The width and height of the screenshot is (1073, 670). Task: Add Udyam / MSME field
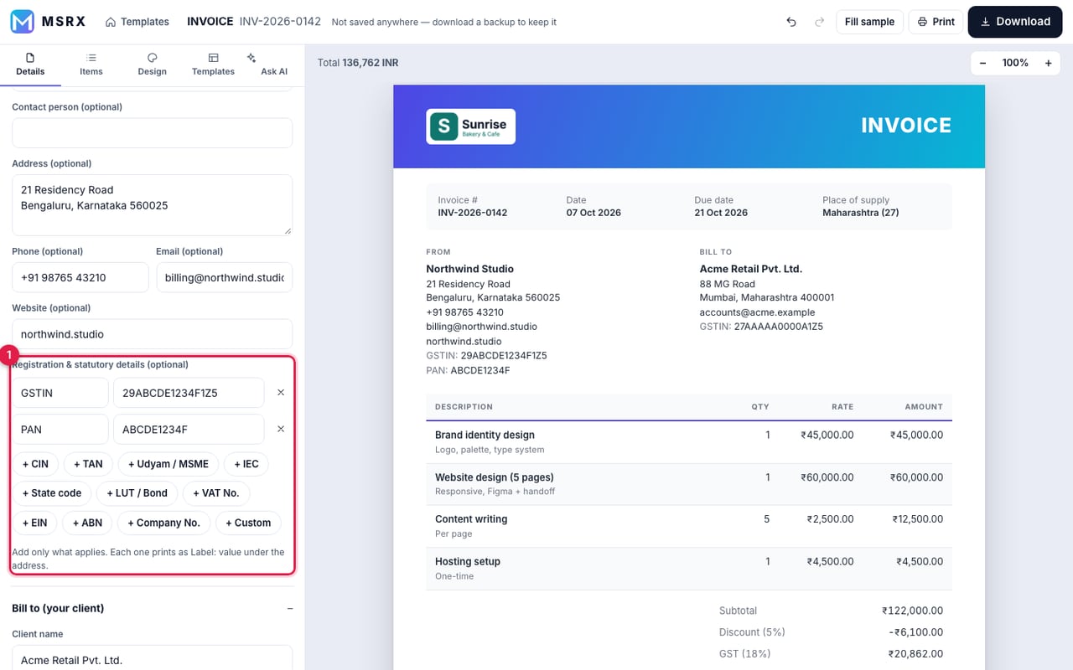tap(168, 464)
